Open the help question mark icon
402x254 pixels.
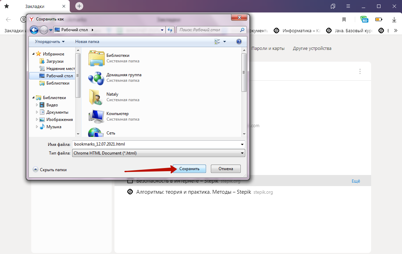[x=239, y=42]
